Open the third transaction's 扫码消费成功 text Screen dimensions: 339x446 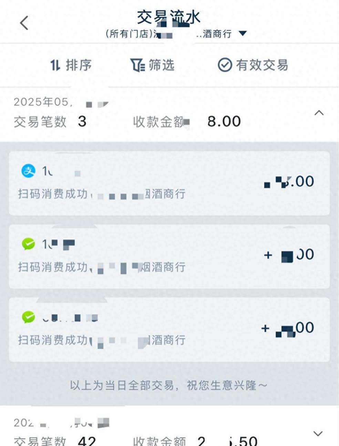point(53,340)
